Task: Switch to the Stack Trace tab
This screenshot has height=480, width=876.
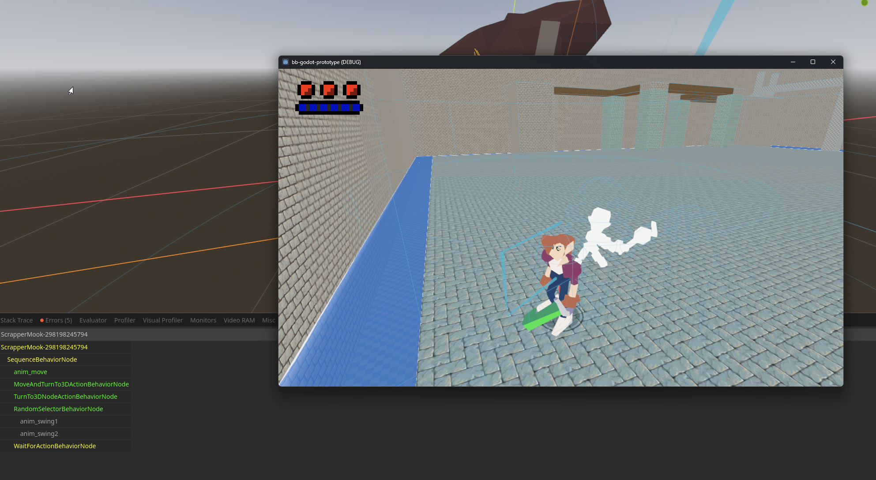Action: coord(16,320)
